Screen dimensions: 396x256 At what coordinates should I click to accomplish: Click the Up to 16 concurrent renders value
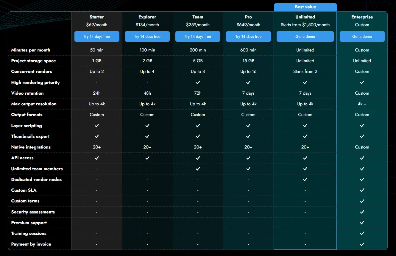(248, 71)
